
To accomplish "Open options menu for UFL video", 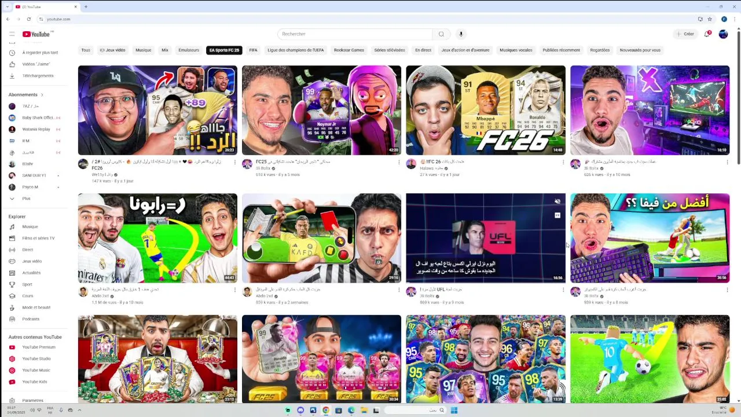I will point(563,290).
